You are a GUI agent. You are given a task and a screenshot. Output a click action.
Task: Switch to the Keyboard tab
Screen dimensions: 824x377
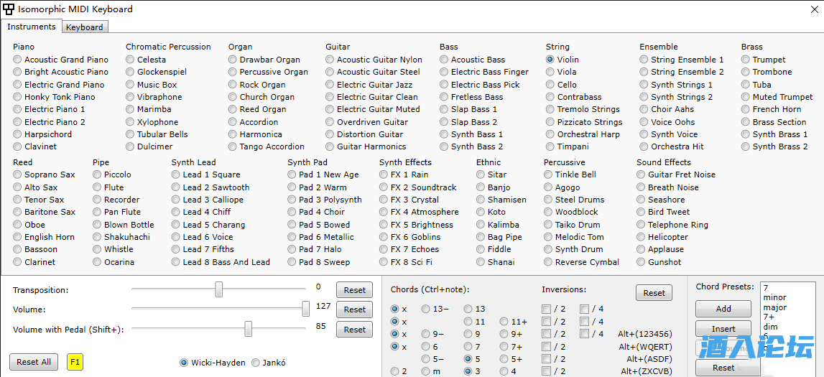click(85, 27)
